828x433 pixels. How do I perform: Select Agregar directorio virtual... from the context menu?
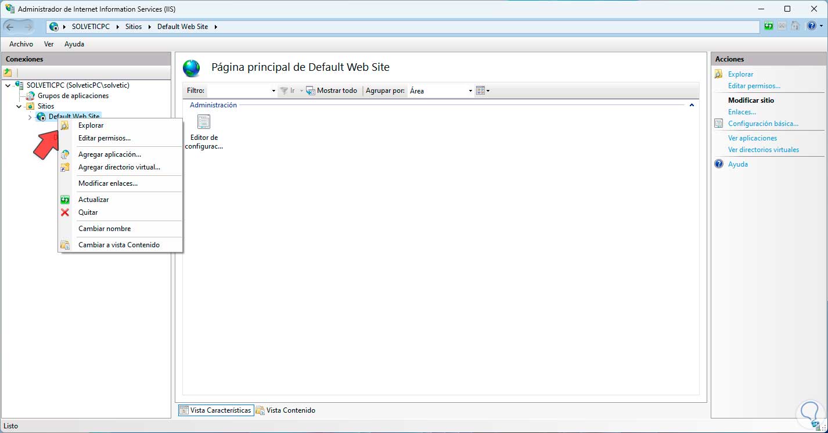pyautogui.click(x=121, y=167)
